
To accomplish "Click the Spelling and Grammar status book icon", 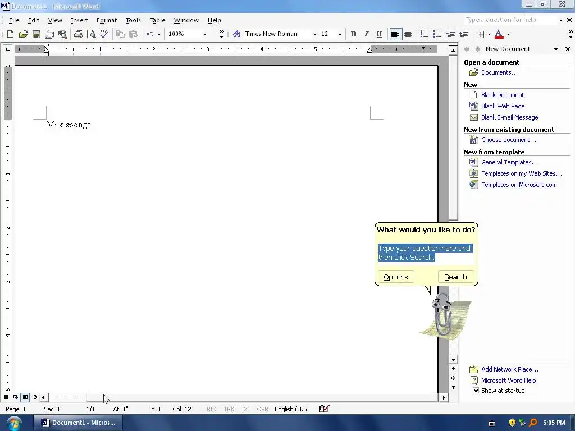I will pyautogui.click(x=324, y=409).
